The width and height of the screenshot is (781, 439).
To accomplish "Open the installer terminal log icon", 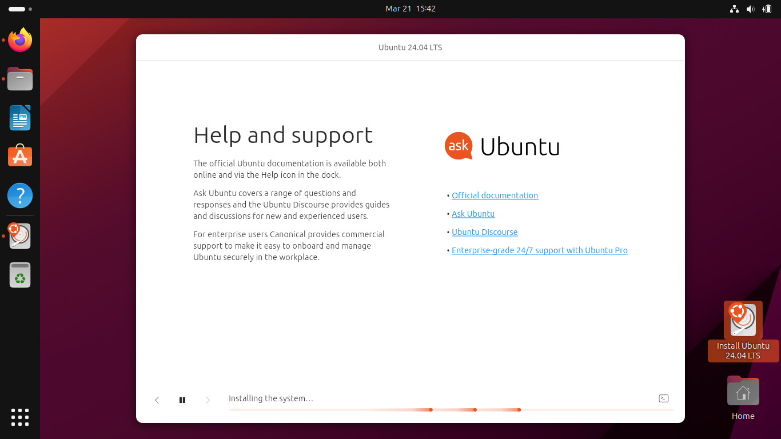I will pos(663,398).
